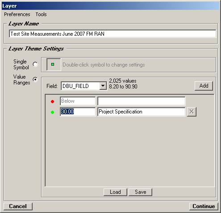The width and height of the screenshot is (221, 213).
Task: Click the Cancel button
Action: click(x=18, y=206)
